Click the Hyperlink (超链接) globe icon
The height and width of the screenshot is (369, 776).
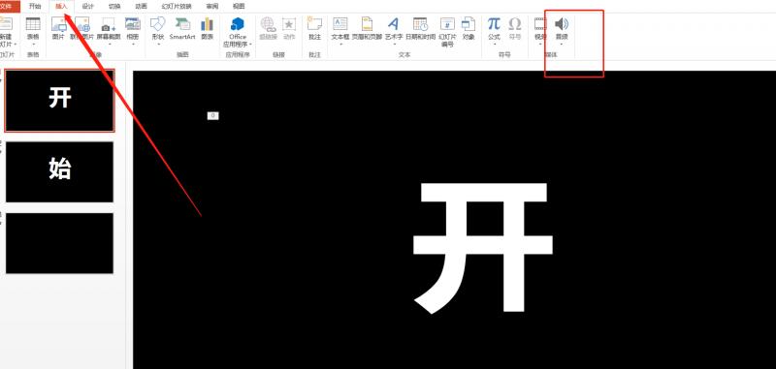[x=268, y=23]
